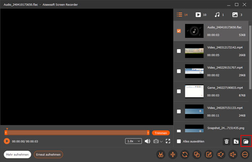Click the orange trim timeline bar
This screenshot has width=252, height=162.
tap(77, 133)
